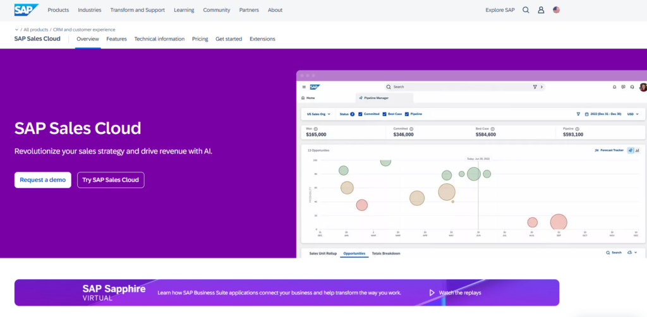Select the Opportunities tab in the dashboard
Viewport: 647px width, 317px height.
click(x=354, y=253)
